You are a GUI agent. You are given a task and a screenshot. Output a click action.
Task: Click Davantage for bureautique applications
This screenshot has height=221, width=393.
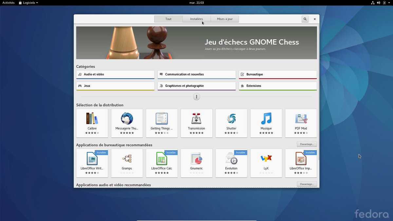307,144
